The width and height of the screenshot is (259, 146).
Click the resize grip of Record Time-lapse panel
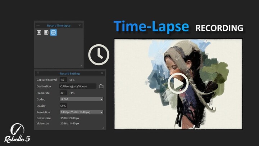81,65
